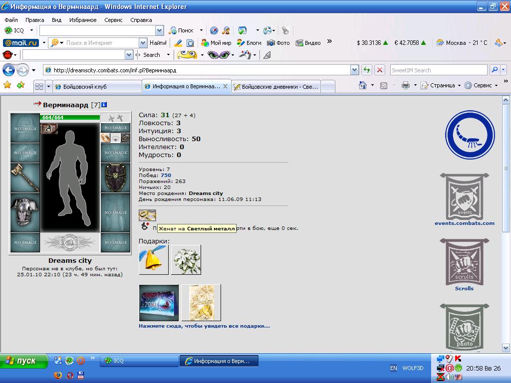Viewport: 511px width, 383px height.
Task: Open the golden bell gift thumbnail
Action: (x=154, y=260)
